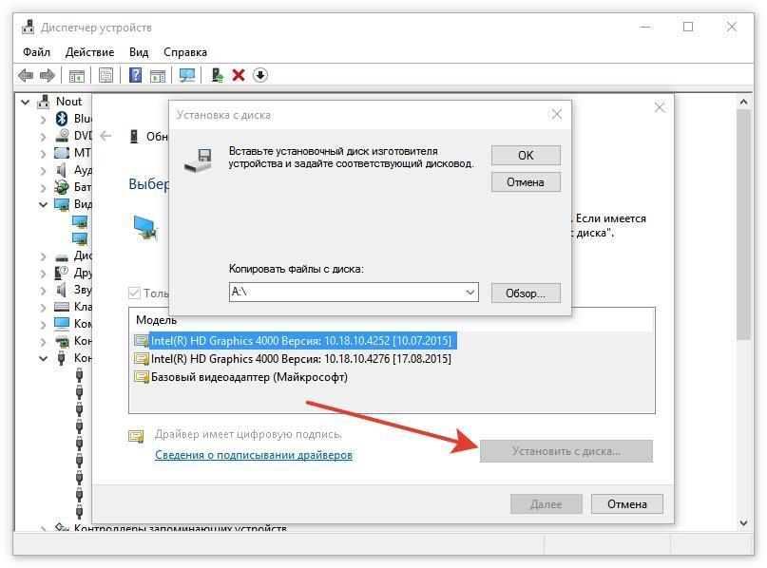767x568 pixels.
Task: Click the Device Manager scrollbar up arrow
Action: coord(743,102)
